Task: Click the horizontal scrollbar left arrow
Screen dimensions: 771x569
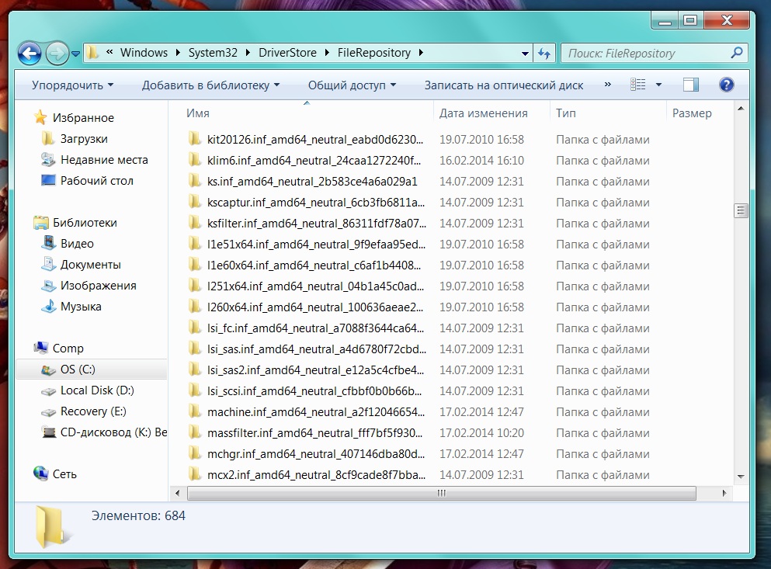Action: pyautogui.click(x=177, y=493)
